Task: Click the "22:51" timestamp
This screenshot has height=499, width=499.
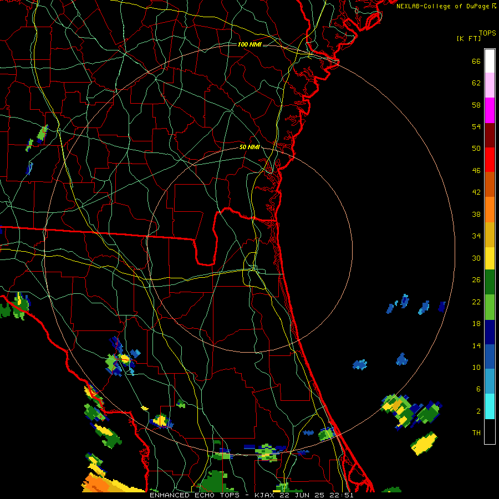Action: coord(341,495)
